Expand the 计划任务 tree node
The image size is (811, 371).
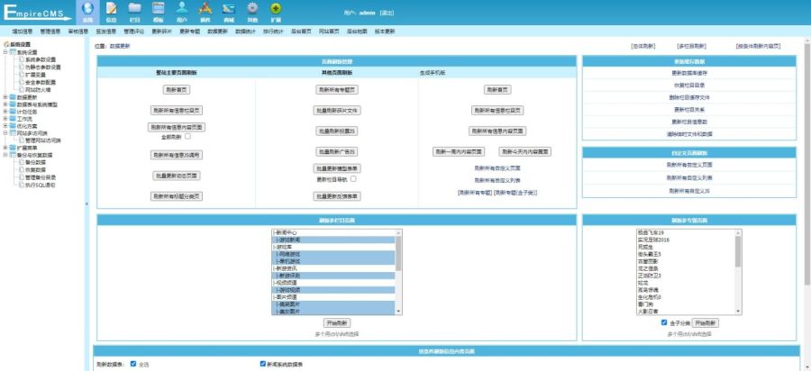coord(5,112)
